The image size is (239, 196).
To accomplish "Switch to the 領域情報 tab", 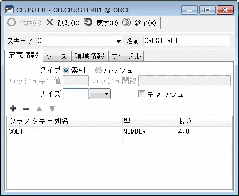I will 90,56.
